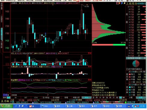Click the S sell signal marker on the candlestick chart
The width and height of the screenshot is (147, 110).
(46, 34)
